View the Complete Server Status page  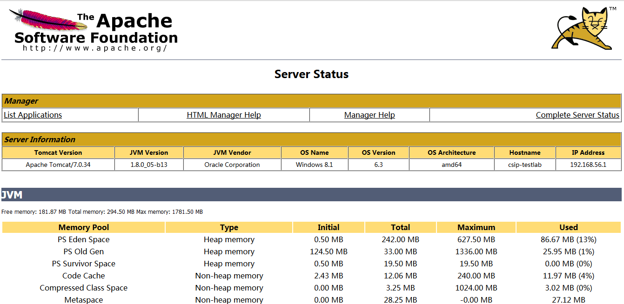pos(577,115)
